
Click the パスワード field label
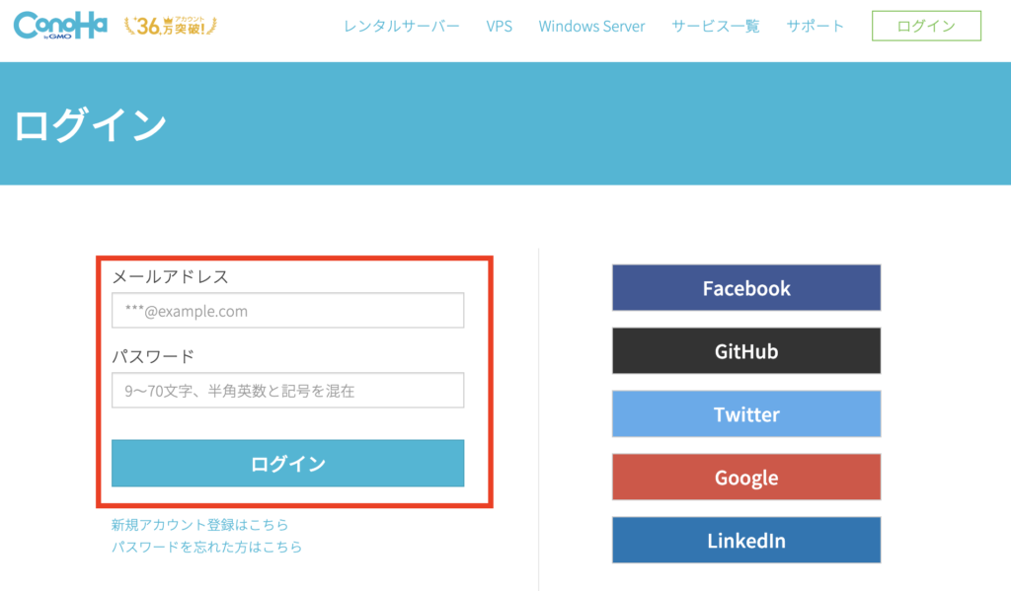[x=153, y=356]
